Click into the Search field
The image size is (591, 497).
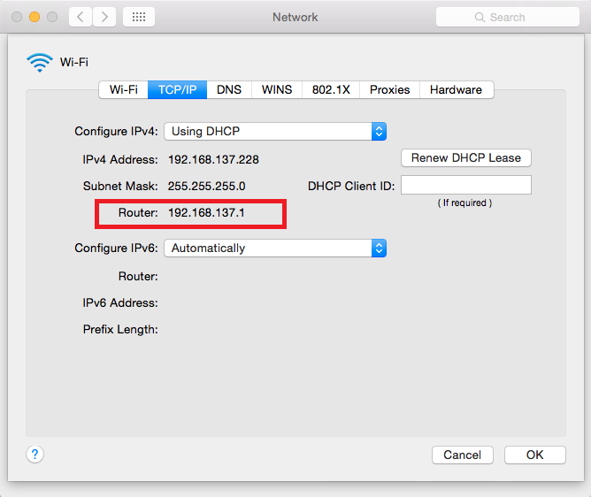pyautogui.click(x=507, y=17)
